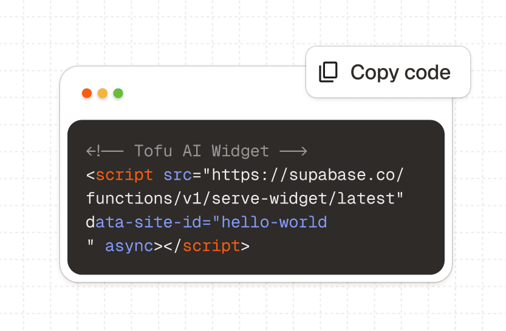Screen dimensions: 506x331
Task: Click the copy icon beside Copy code
Action: point(328,72)
